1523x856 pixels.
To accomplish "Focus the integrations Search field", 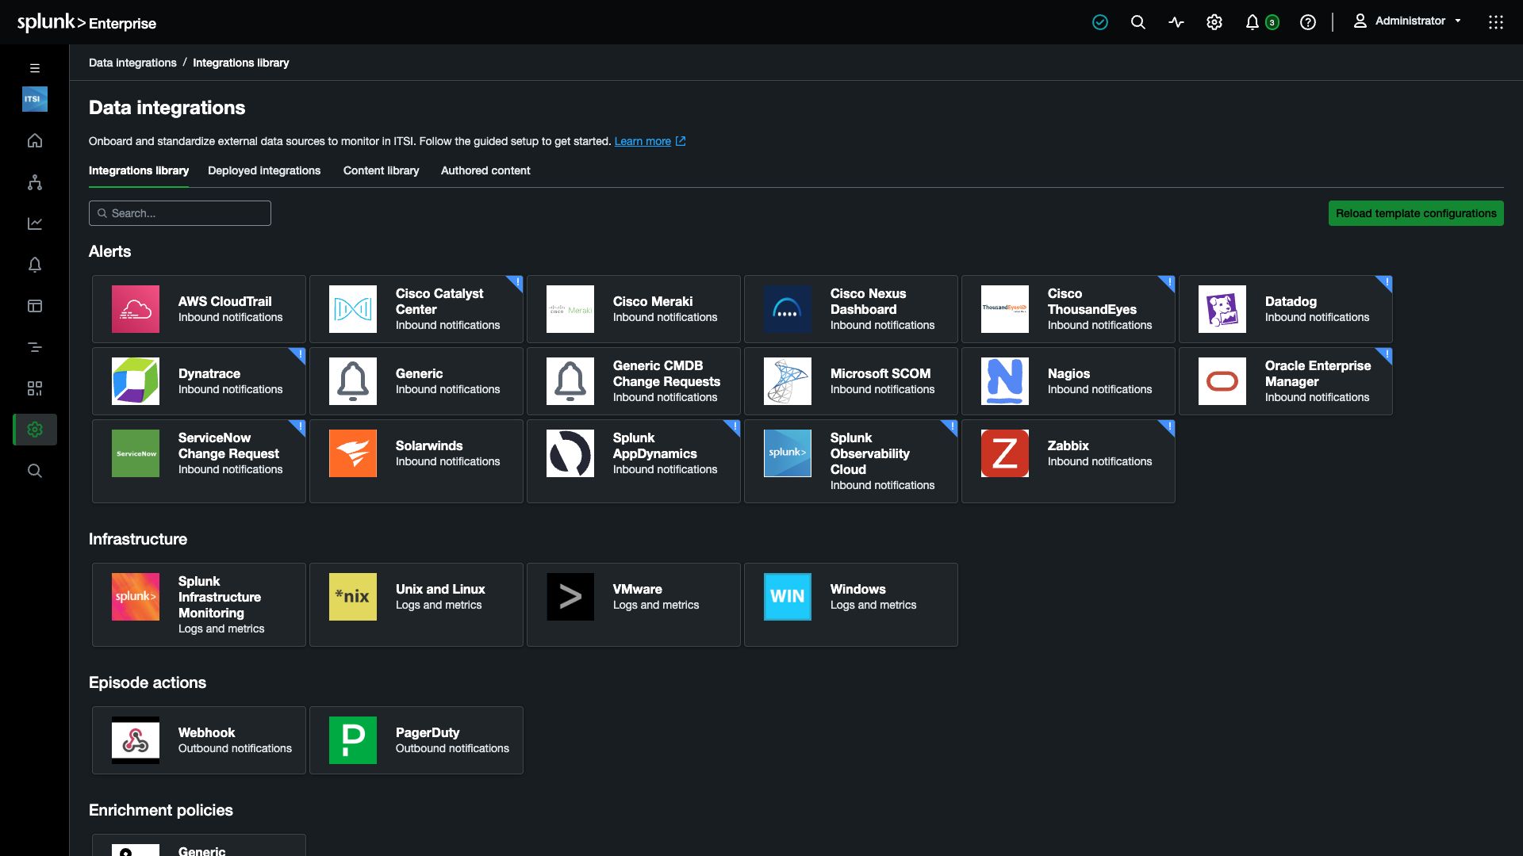I will (x=180, y=213).
